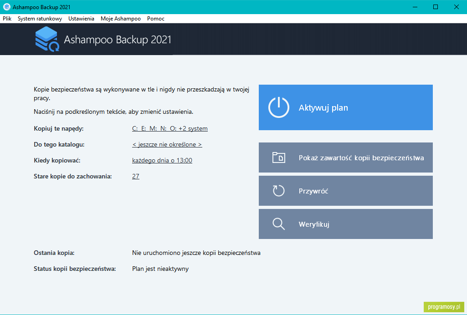
Task: Close the Ashampoo Backup window
Action: pos(456,7)
